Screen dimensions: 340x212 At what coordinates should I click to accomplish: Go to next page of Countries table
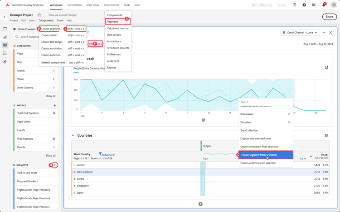pos(89,158)
